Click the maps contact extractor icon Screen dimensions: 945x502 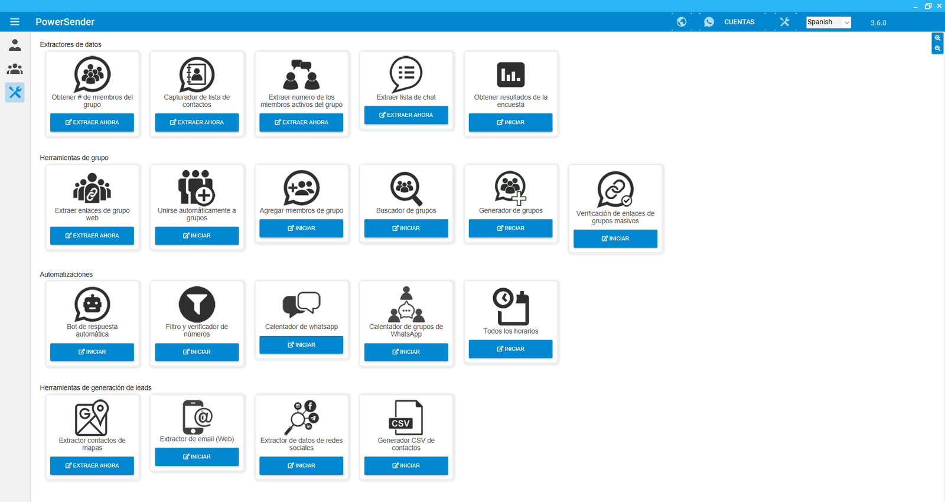[x=92, y=418]
